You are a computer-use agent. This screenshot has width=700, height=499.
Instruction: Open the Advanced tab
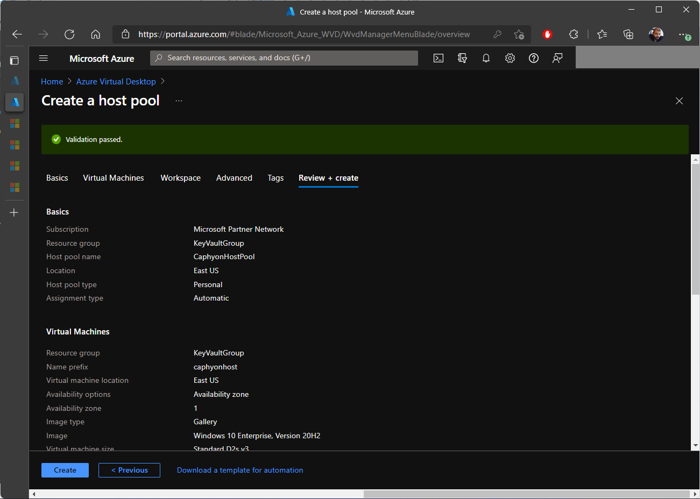pyautogui.click(x=234, y=178)
